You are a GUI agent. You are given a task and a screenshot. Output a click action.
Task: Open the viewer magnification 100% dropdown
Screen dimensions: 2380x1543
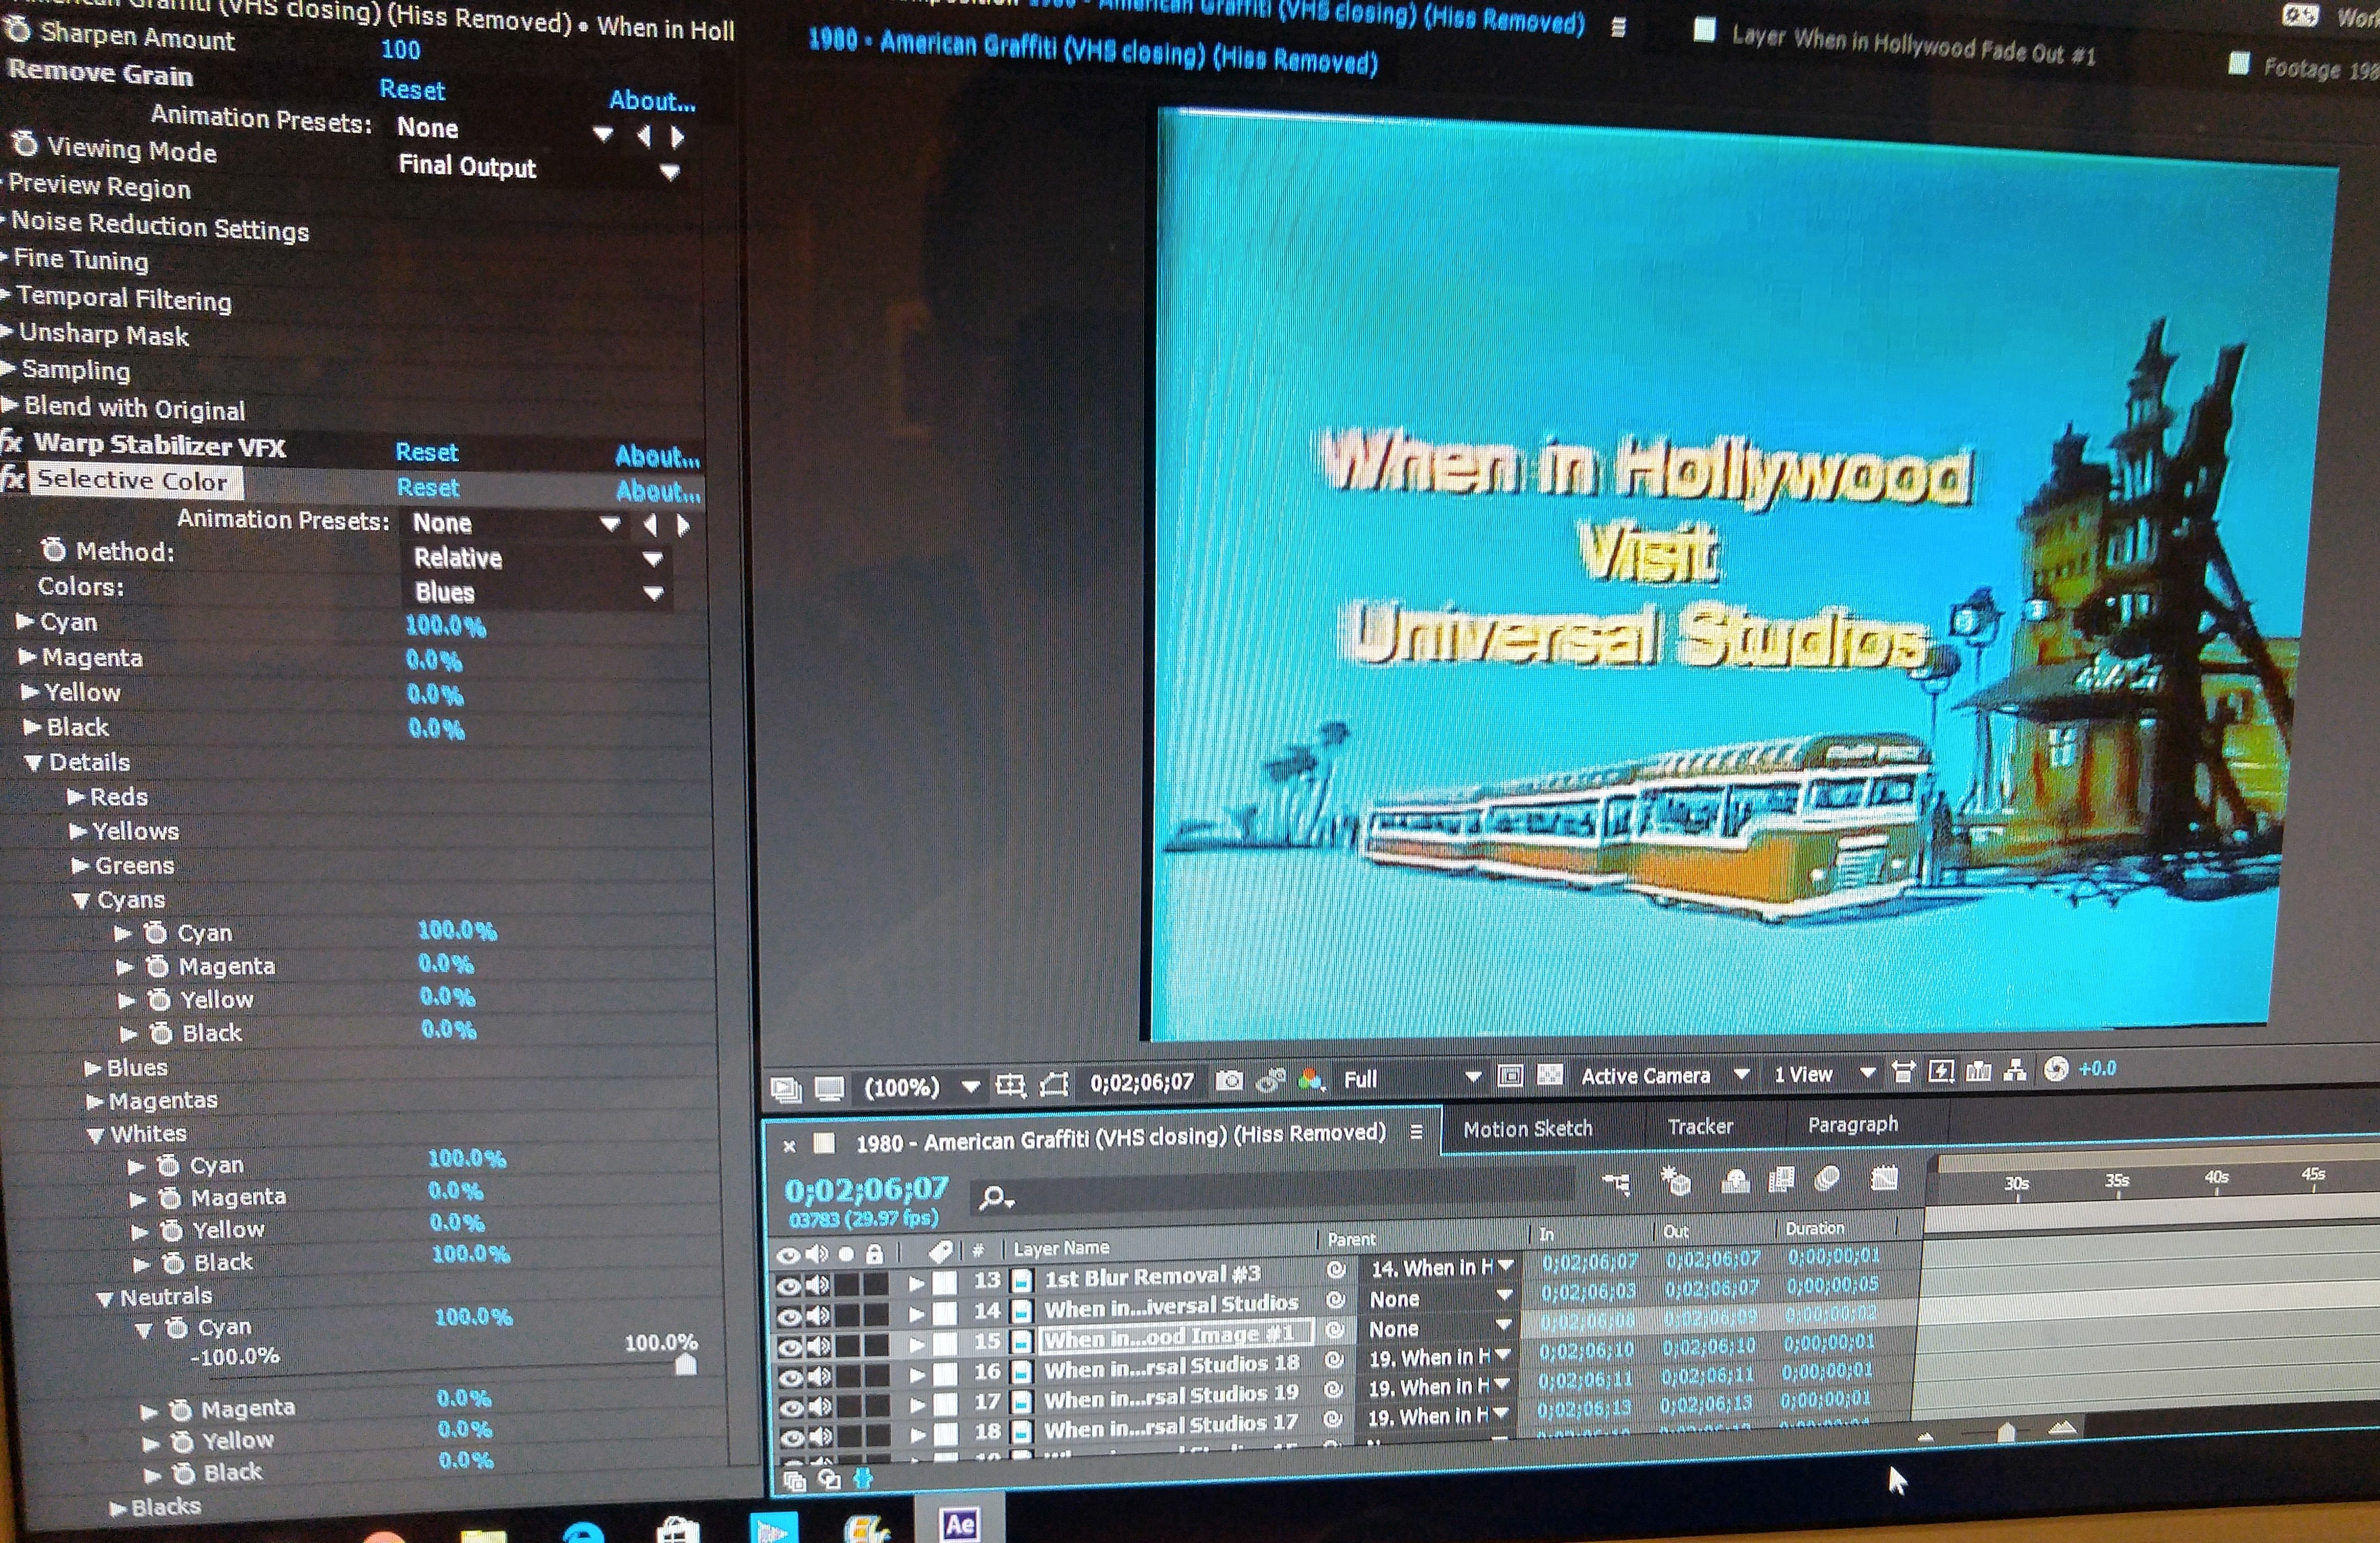tap(922, 1087)
